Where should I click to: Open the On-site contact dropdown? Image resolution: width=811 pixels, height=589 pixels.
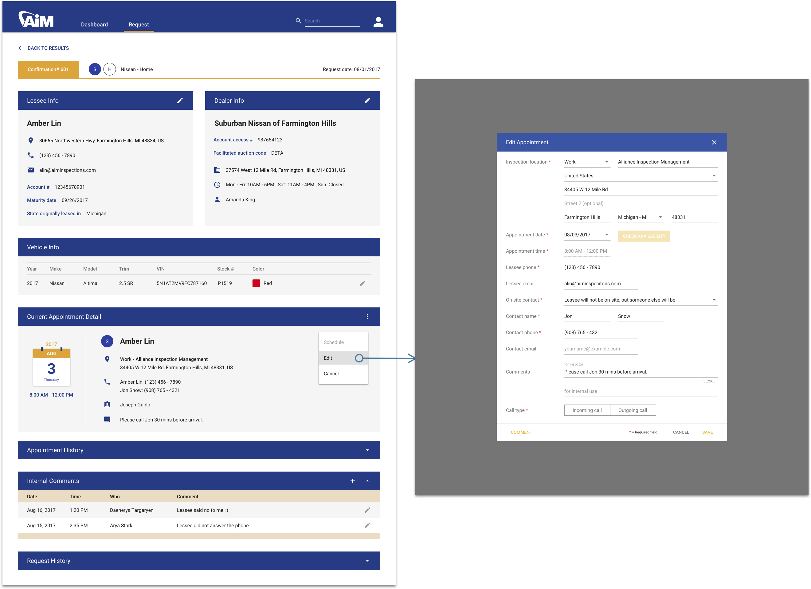point(714,300)
